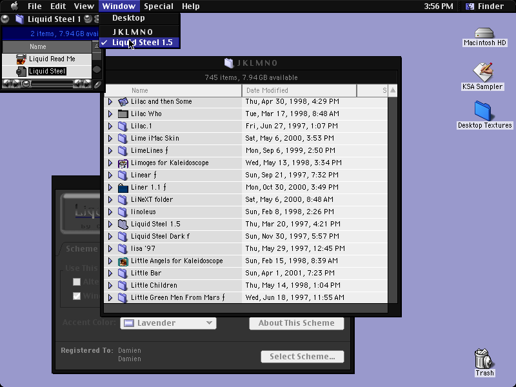
Task: Click the menu bar clock 3:56 PM
Action: (x=439, y=6)
